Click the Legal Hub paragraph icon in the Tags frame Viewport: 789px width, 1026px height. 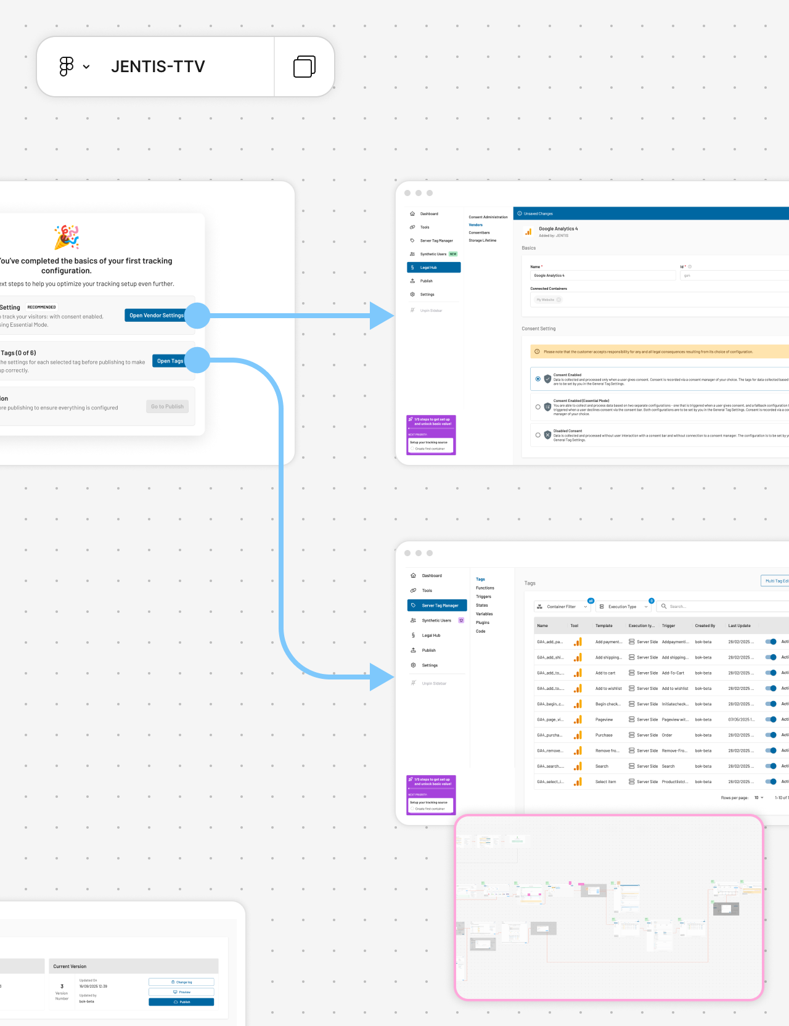(413, 635)
